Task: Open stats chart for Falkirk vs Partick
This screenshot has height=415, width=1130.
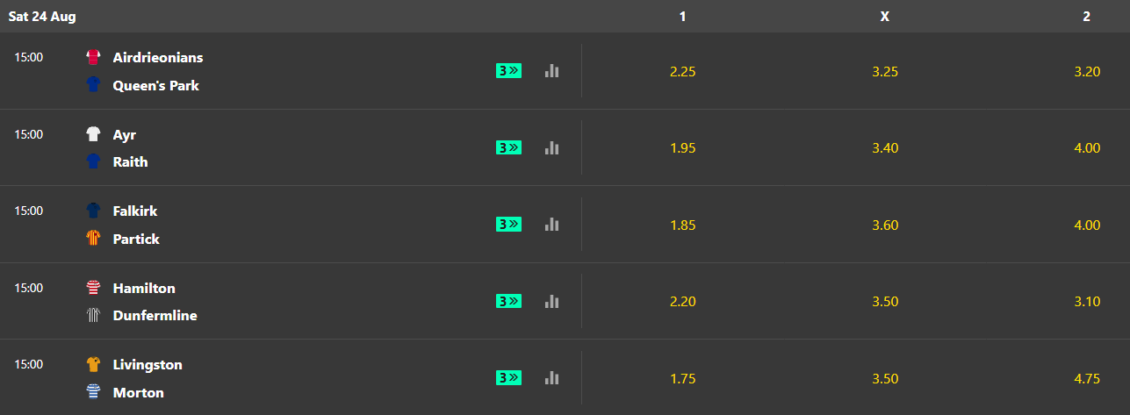Action: pos(551,225)
